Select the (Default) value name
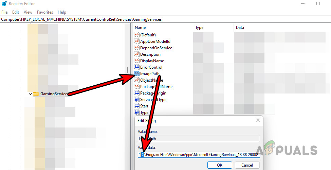The height and width of the screenshot is (170, 331). (148, 35)
